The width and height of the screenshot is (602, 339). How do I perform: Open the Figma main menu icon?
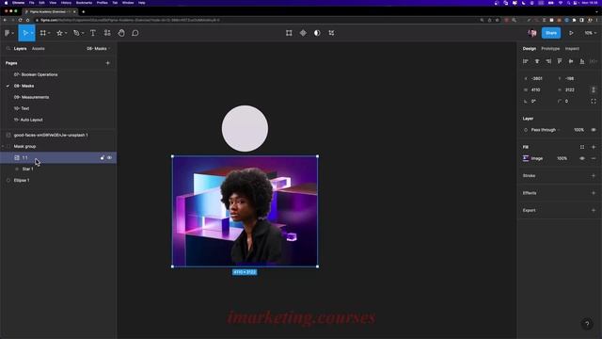(x=7, y=33)
